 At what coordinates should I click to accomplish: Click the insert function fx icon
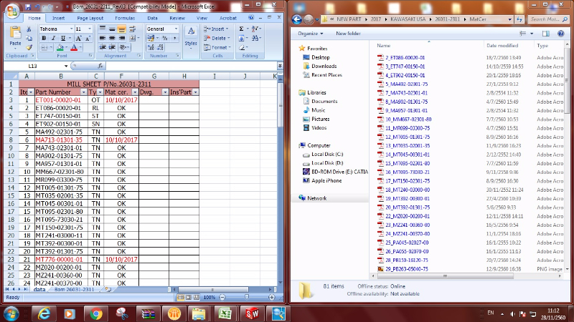coord(98,66)
